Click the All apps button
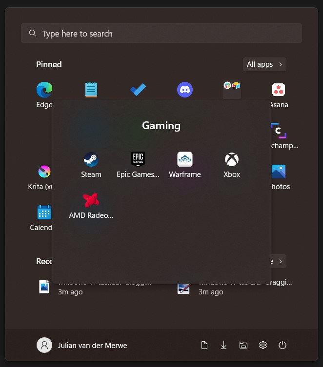 (264, 64)
